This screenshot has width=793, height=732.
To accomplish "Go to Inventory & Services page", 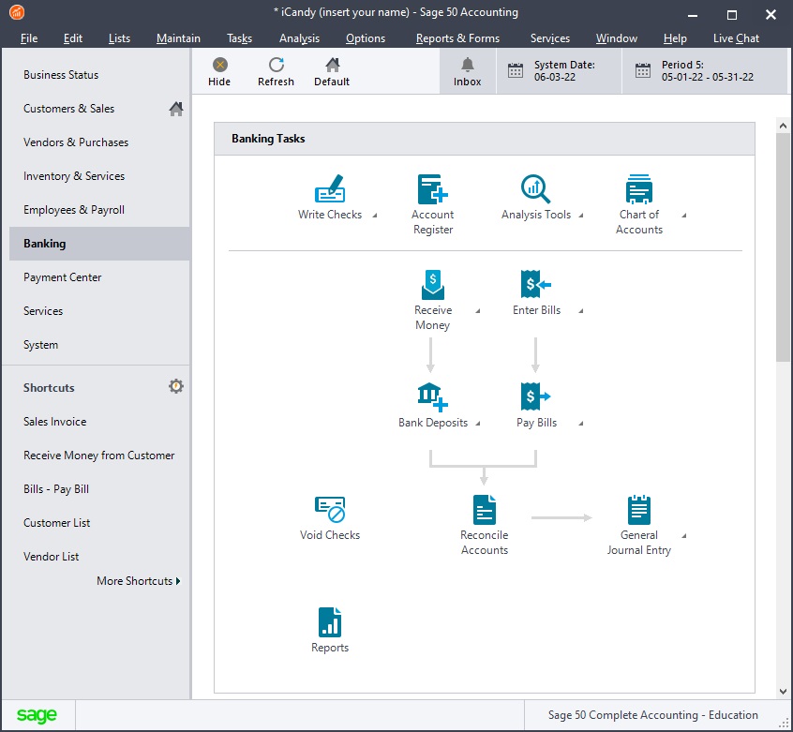I will 99,176.
